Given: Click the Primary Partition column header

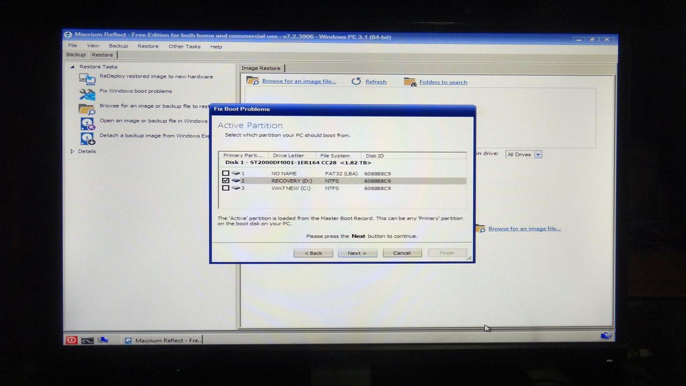Looking at the screenshot, I should click(x=243, y=155).
